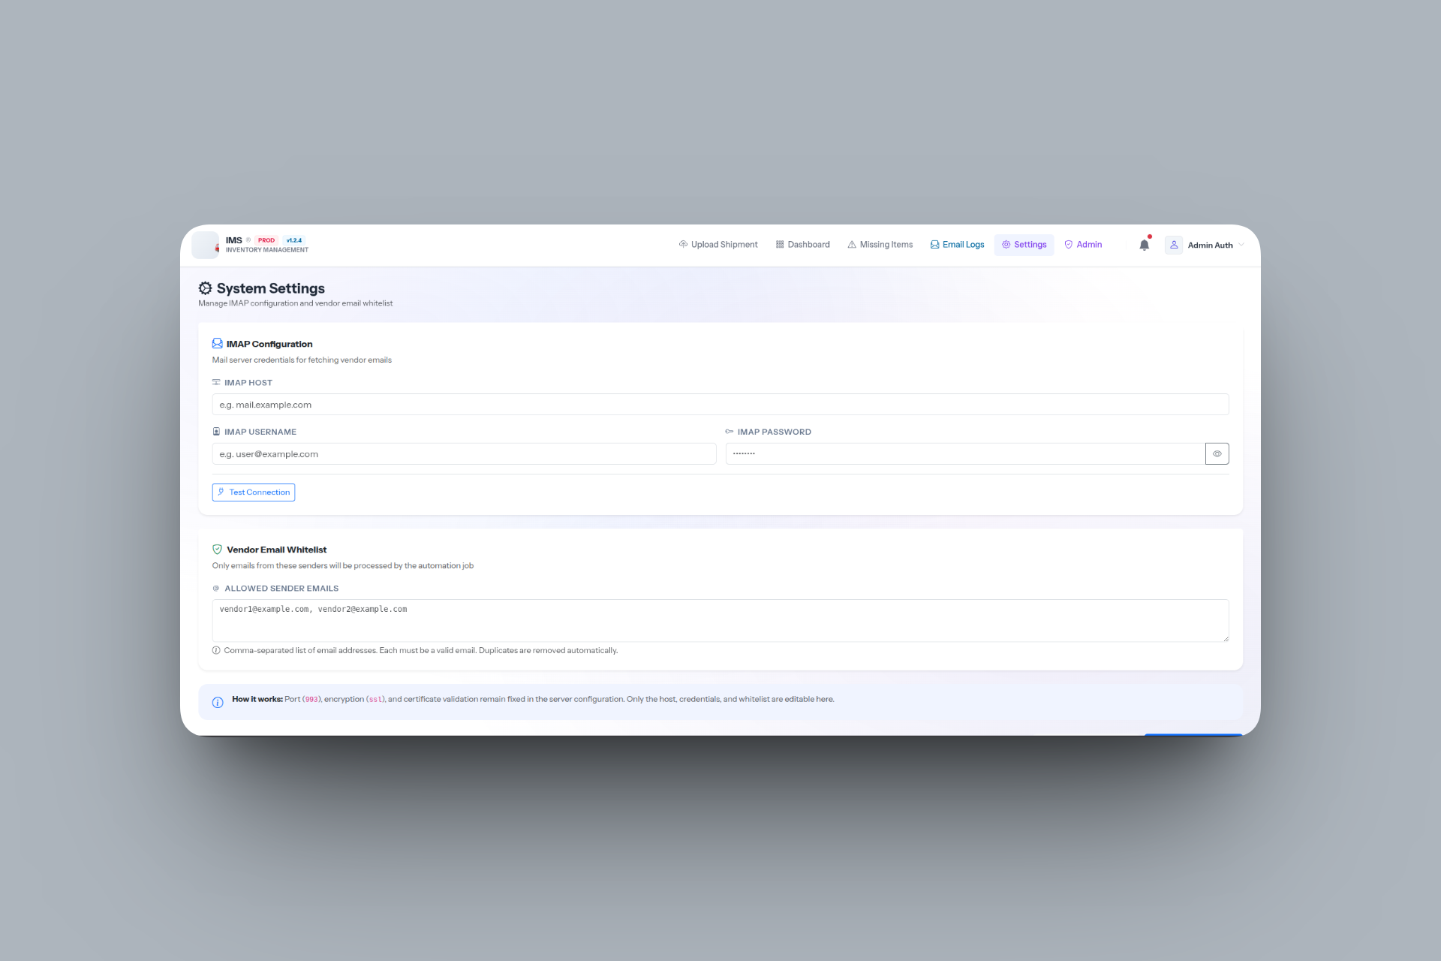This screenshot has width=1441, height=961.
Task: Click the Dashboard grid icon
Action: [780, 245]
